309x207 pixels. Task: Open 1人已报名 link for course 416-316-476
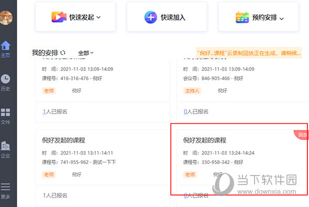click(55, 112)
